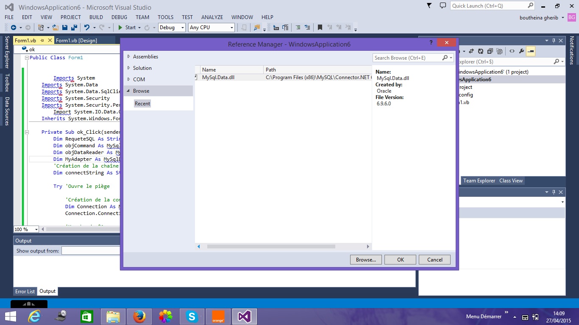The width and height of the screenshot is (579, 325).
Task: Click OK in Reference Manager
Action: point(400,260)
